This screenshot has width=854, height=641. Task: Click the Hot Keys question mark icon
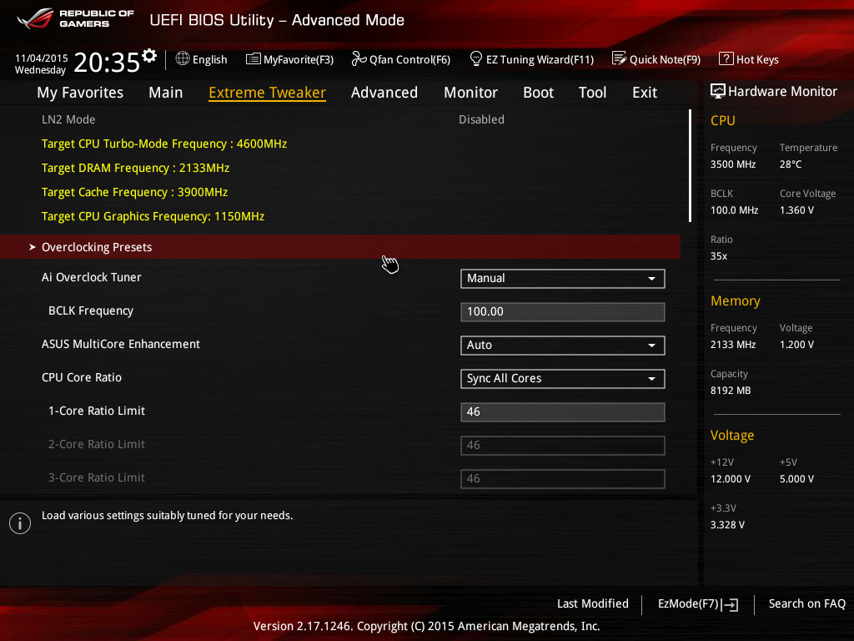[x=726, y=58]
